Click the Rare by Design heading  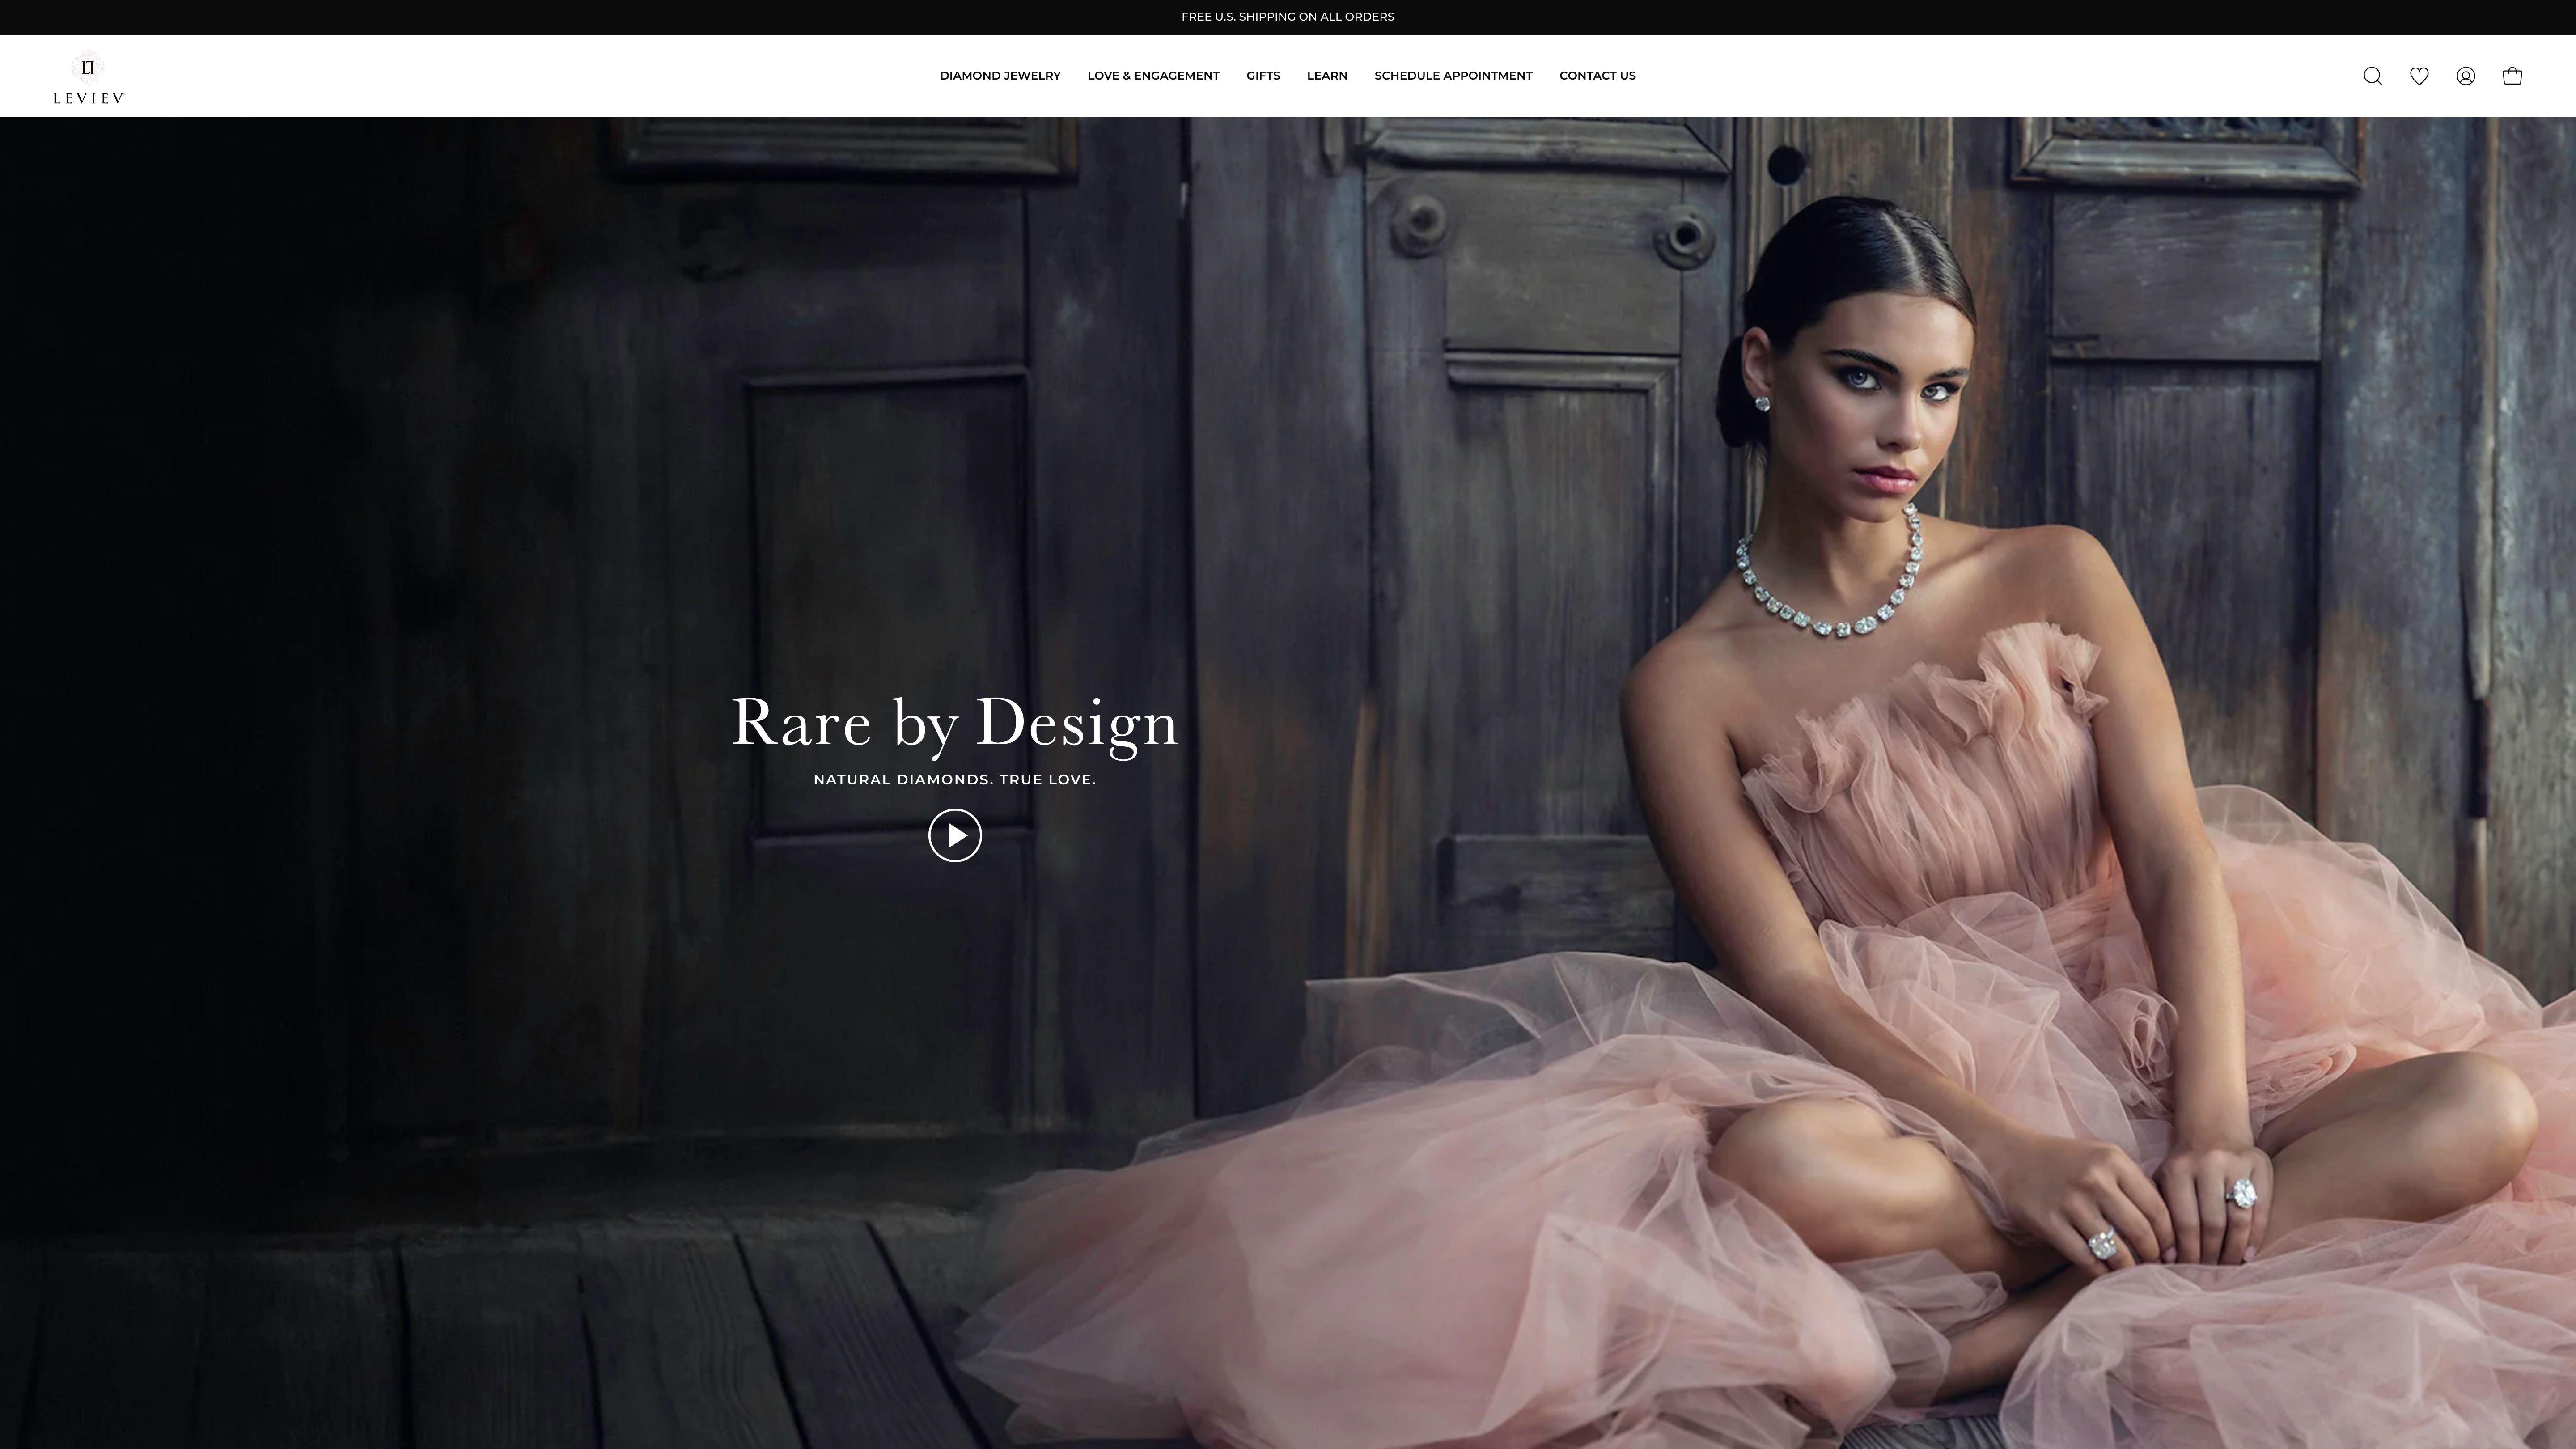point(955,722)
